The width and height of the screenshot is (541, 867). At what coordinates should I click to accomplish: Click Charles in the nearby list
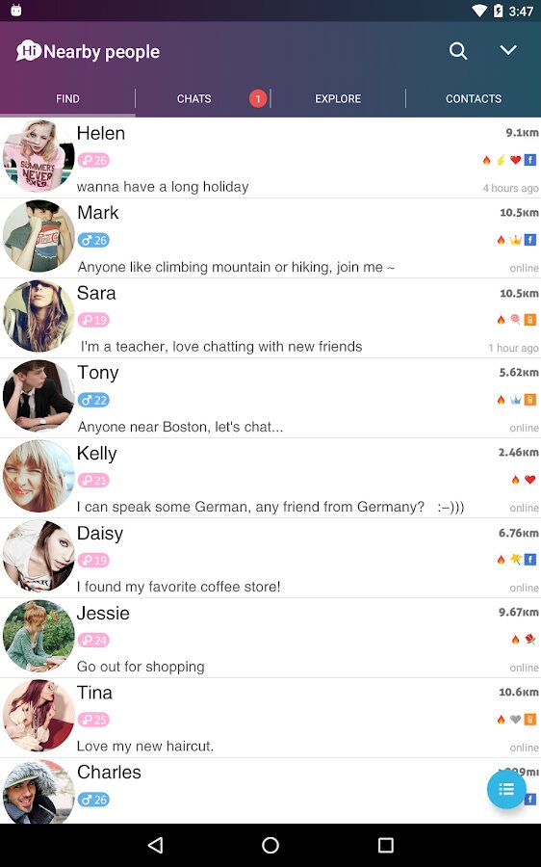tap(109, 772)
